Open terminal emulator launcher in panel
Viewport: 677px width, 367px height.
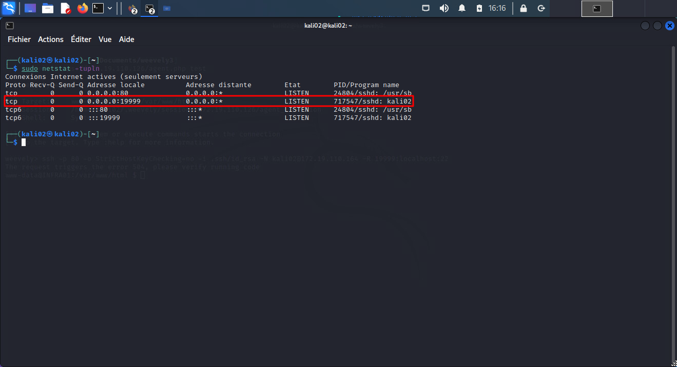[x=98, y=8]
